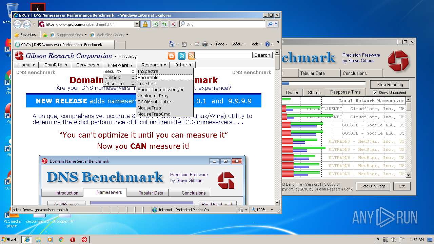Select MouseTrapCmd menu entry
This screenshot has height=244, width=434.
(x=165, y=114)
